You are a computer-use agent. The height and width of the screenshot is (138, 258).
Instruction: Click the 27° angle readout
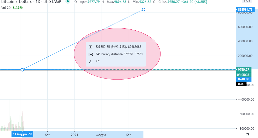tap(98, 61)
